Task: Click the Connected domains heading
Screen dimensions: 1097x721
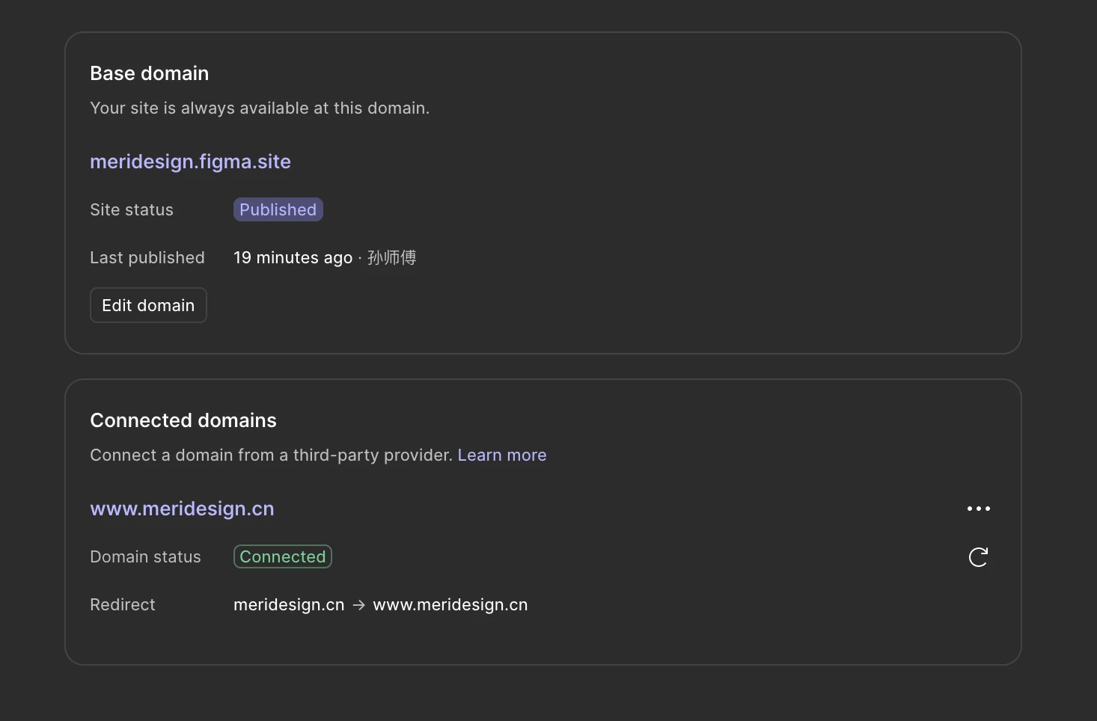Action: tap(183, 420)
